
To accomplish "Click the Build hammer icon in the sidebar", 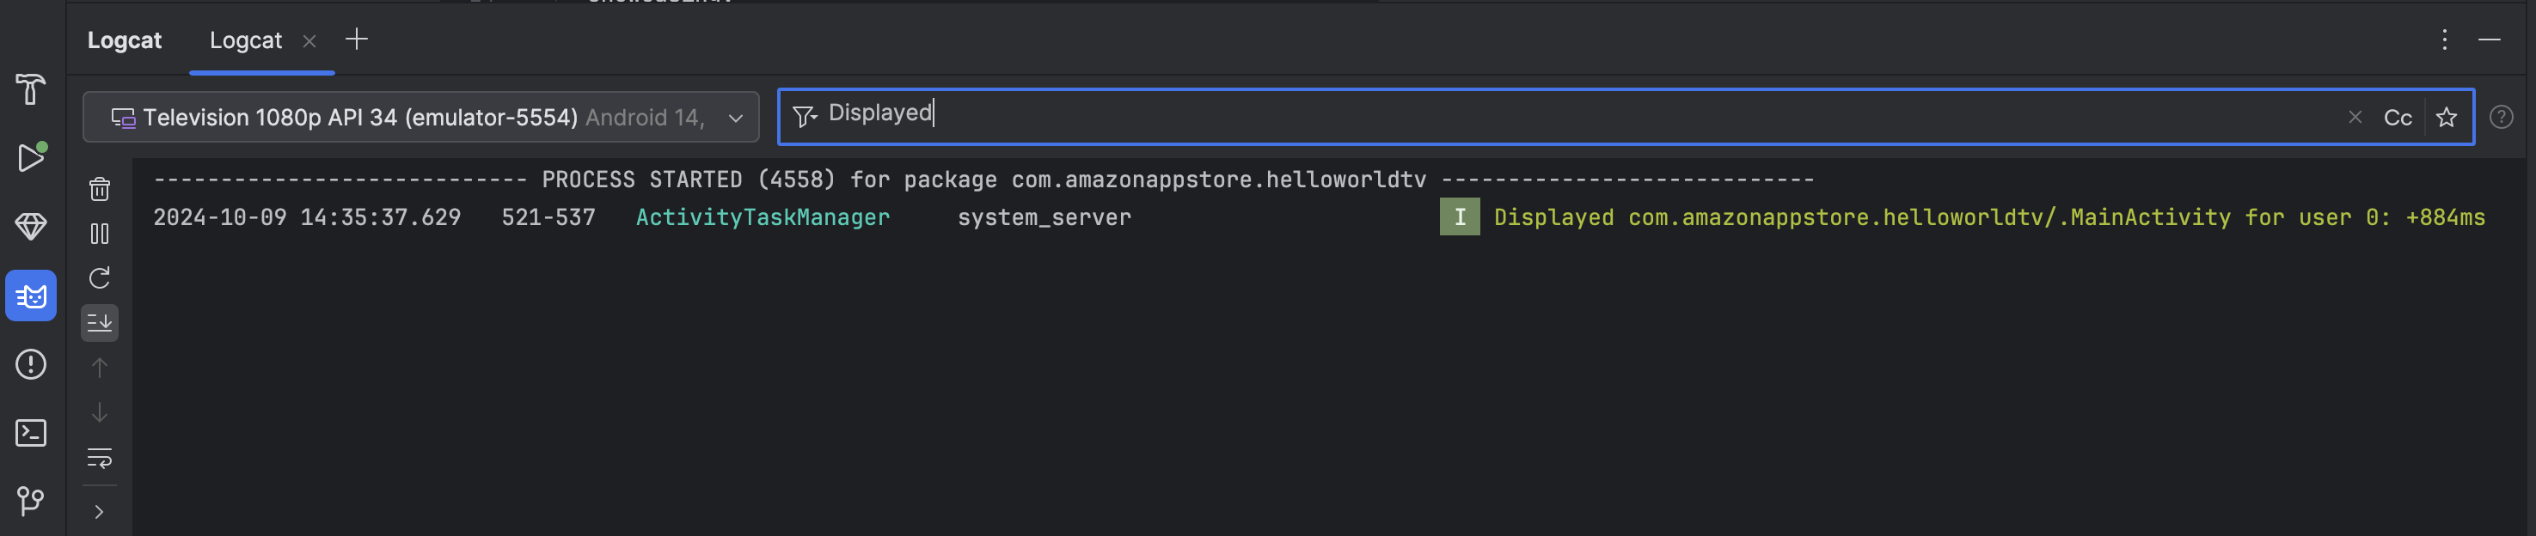I will [31, 89].
